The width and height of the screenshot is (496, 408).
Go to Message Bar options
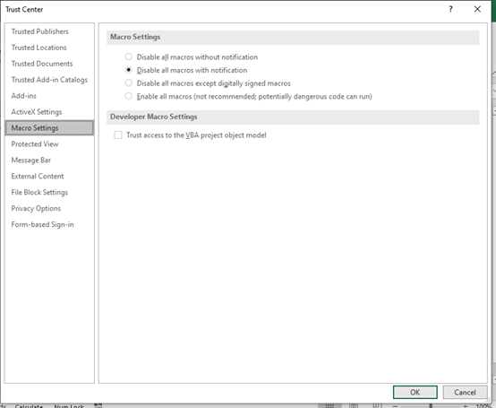click(x=31, y=161)
